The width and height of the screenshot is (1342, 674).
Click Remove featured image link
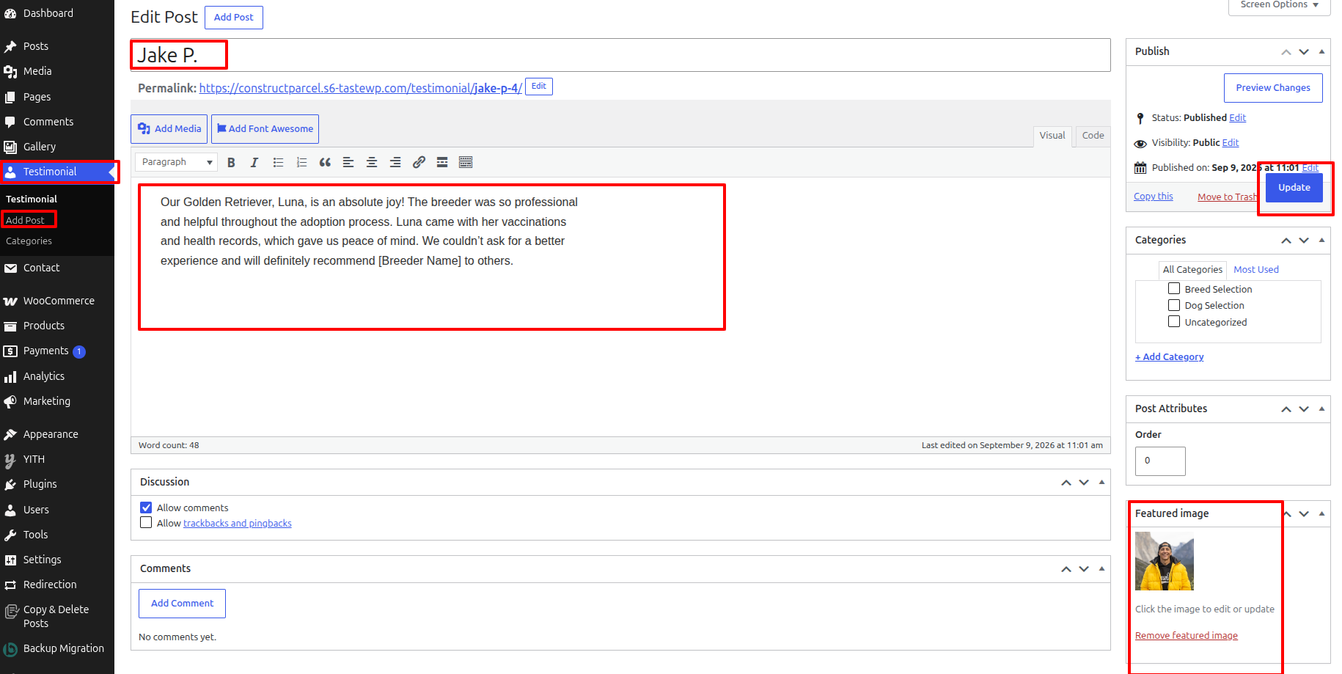tap(1187, 636)
